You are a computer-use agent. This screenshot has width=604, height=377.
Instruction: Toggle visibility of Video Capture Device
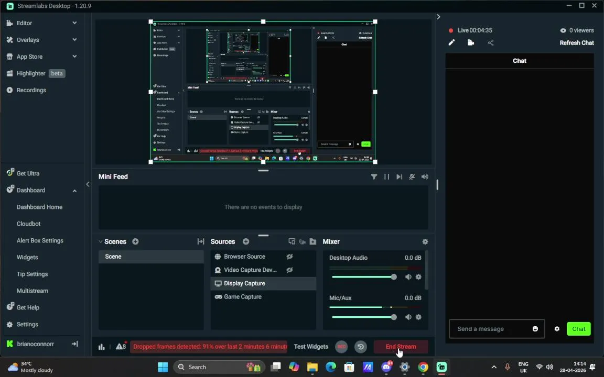coord(289,270)
